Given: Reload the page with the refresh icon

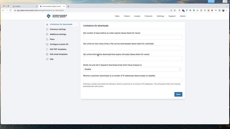Looking at the screenshot, I should (x=10, y=10).
